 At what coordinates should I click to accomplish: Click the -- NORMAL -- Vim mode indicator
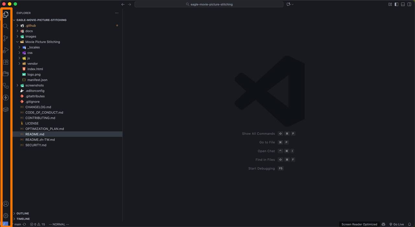[x=59, y=224]
